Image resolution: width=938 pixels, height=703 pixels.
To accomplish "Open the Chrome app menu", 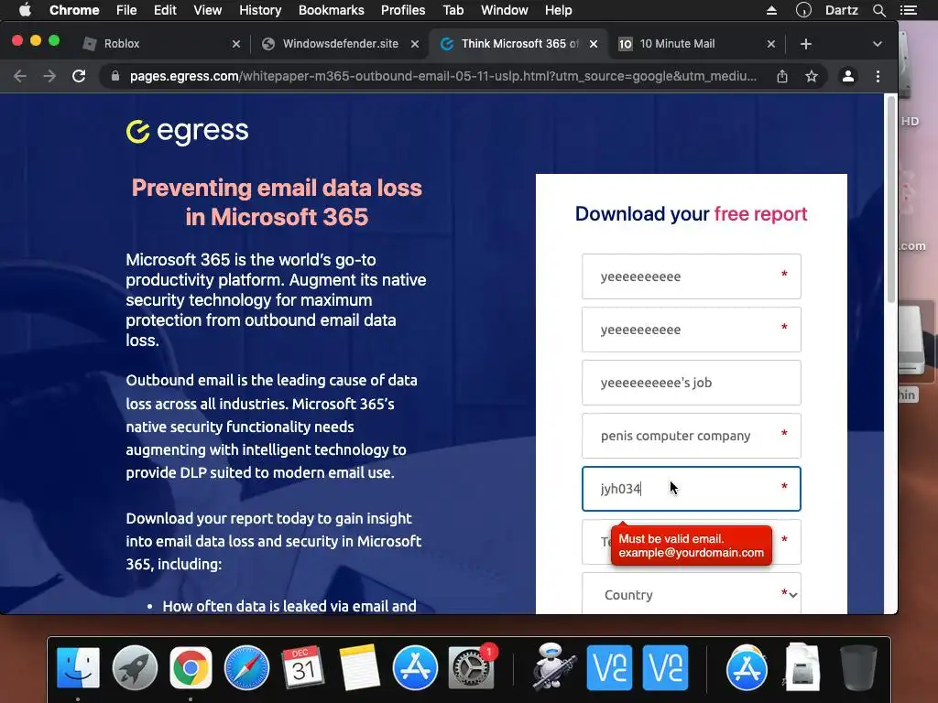I will (74, 10).
